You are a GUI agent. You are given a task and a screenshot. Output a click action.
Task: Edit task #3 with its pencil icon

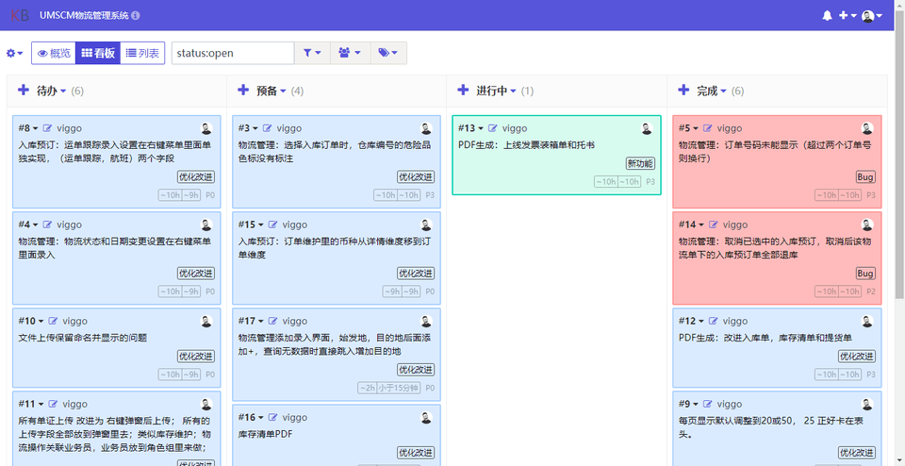click(267, 128)
